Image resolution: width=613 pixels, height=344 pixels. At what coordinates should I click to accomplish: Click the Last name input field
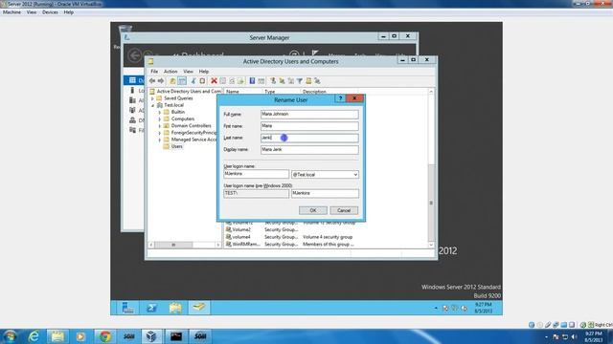pos(309,138)
